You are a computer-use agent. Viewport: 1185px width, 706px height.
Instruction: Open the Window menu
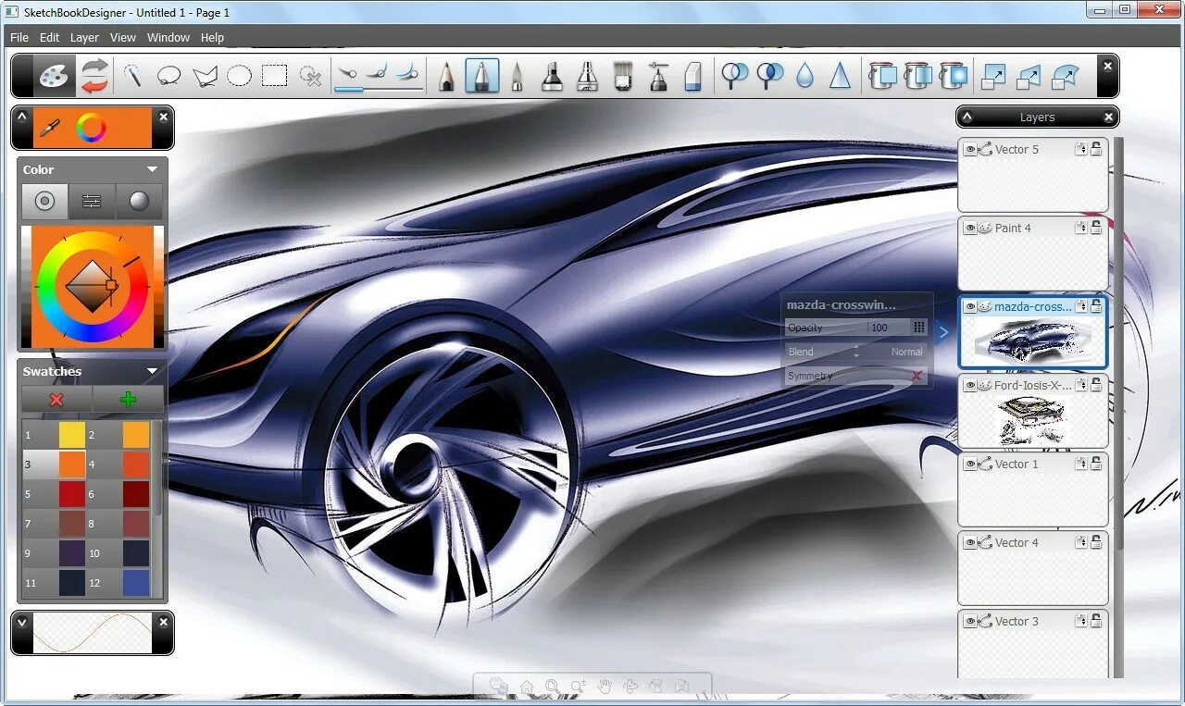click(168, 37)
